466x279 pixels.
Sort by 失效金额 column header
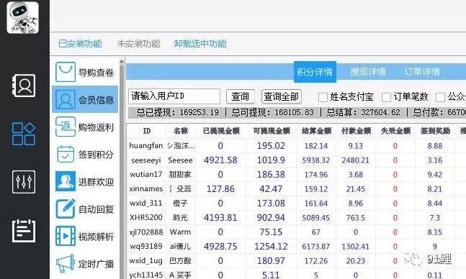pos(395,131)
